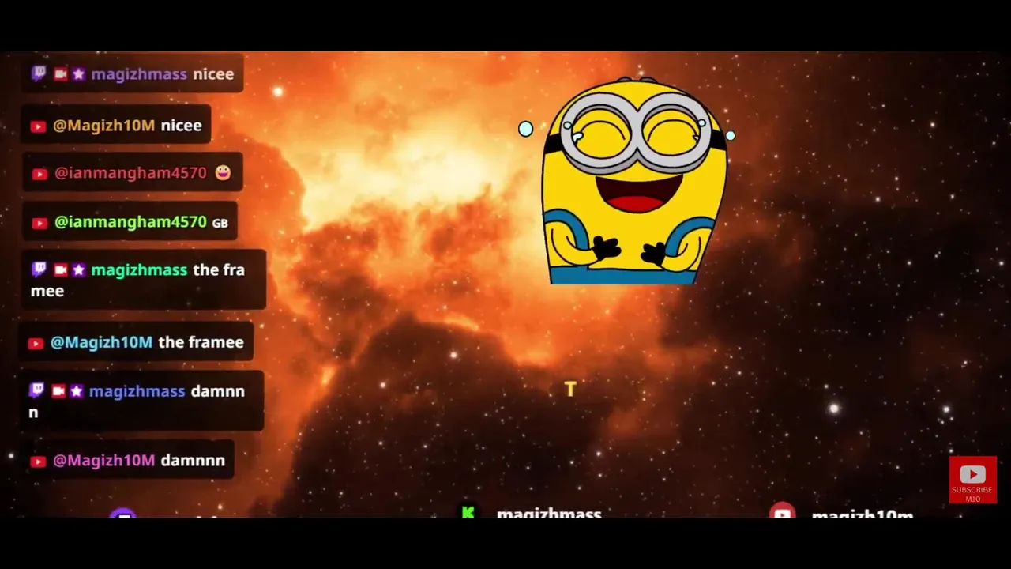Click the red camera badge in magizhmass nicee row

(61, 74)
